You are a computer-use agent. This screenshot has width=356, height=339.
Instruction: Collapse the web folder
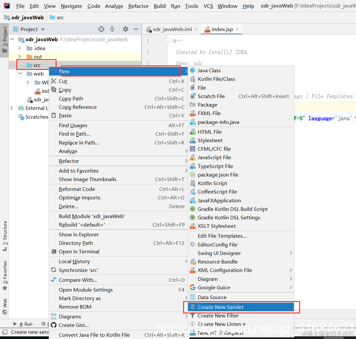point(20,74)
